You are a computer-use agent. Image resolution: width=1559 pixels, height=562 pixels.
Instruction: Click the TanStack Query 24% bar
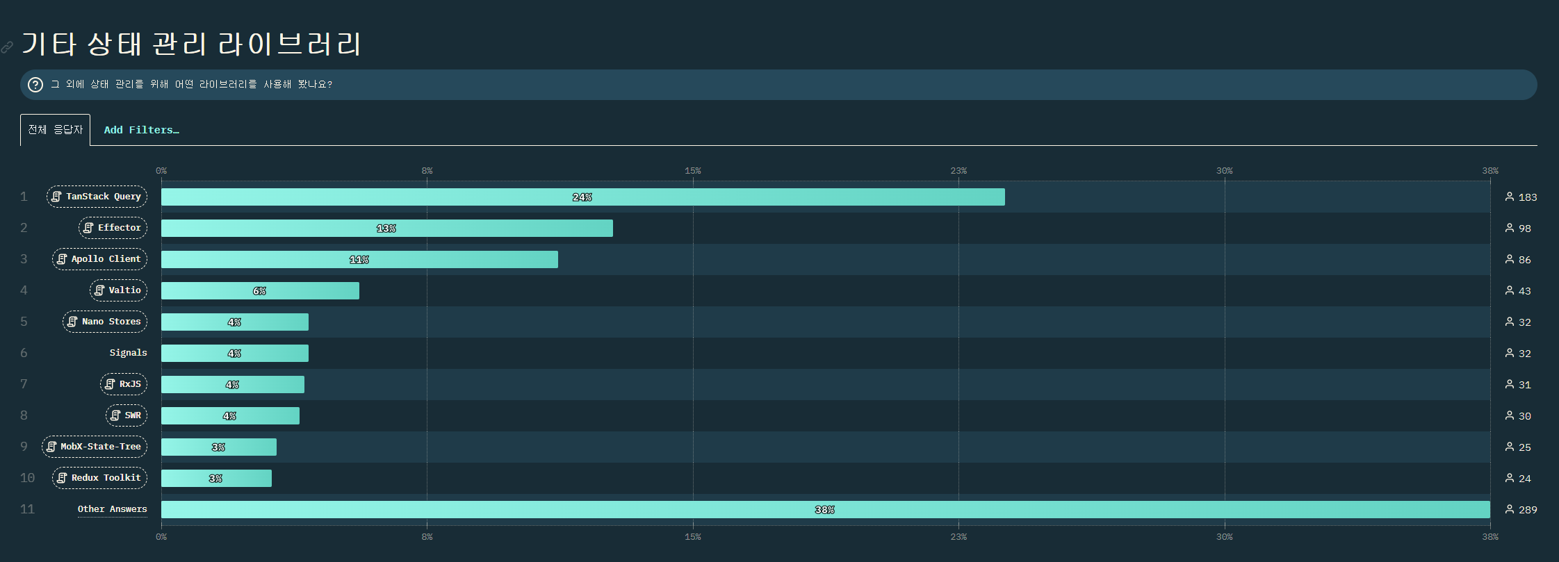click(x=582, y=197)
